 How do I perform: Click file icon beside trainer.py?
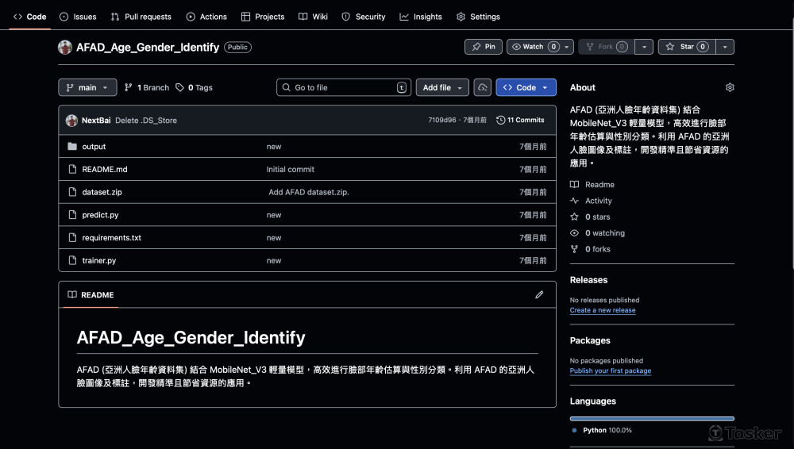coord(72,260)
